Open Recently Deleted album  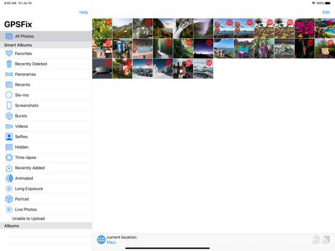(46, 64)
